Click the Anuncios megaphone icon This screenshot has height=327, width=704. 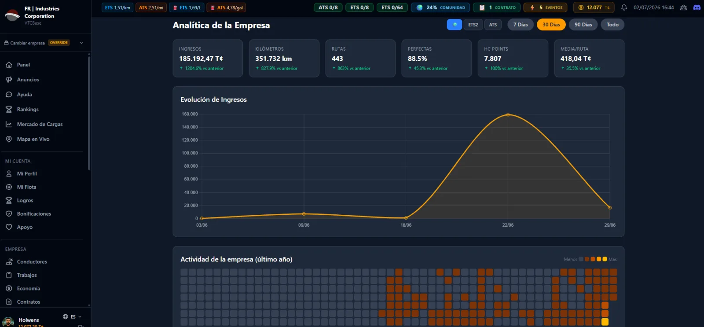click(9, 80)
